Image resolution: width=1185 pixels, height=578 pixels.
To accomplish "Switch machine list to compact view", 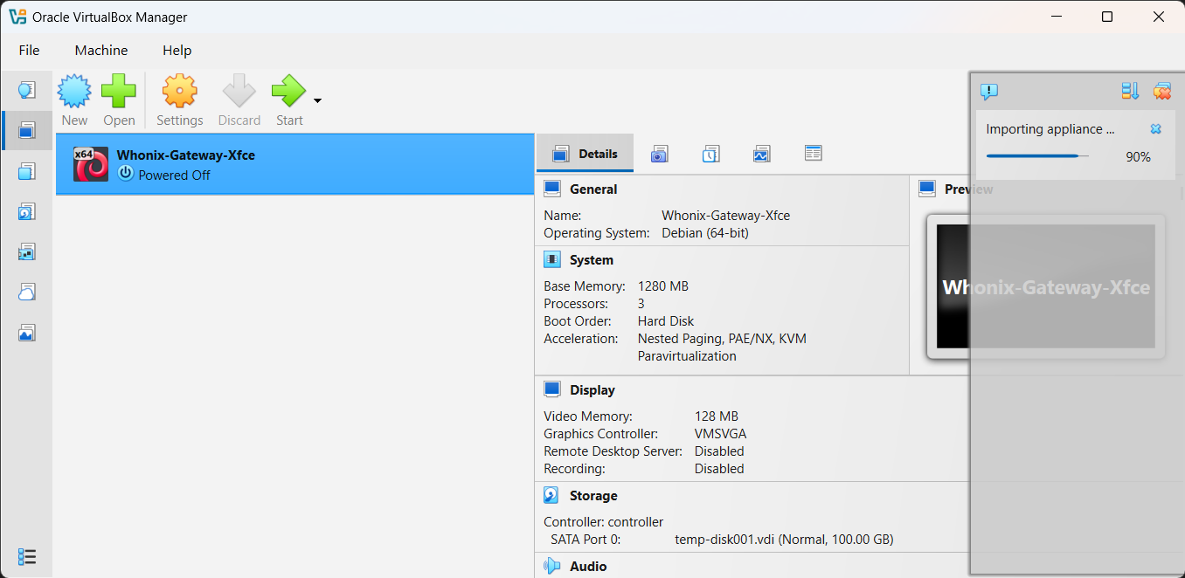I will point(27,556).
